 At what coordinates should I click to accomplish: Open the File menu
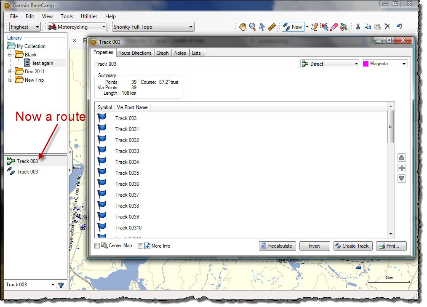pos(14,16)
